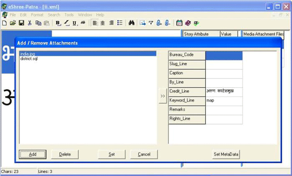Click the Media Attachment Files header

(263, 34)
